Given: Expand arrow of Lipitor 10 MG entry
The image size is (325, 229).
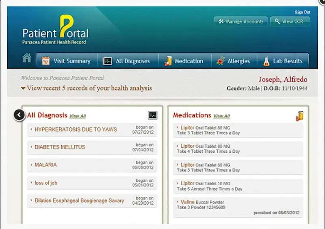Looking at the screenshot, I should tap(178, 183).
